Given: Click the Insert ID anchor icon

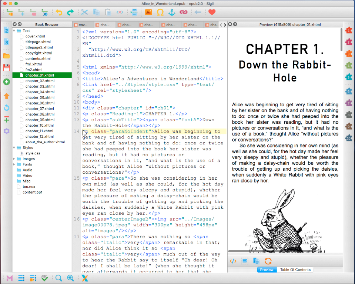Looking at the screenshot, I should click(x=172, y=12).
